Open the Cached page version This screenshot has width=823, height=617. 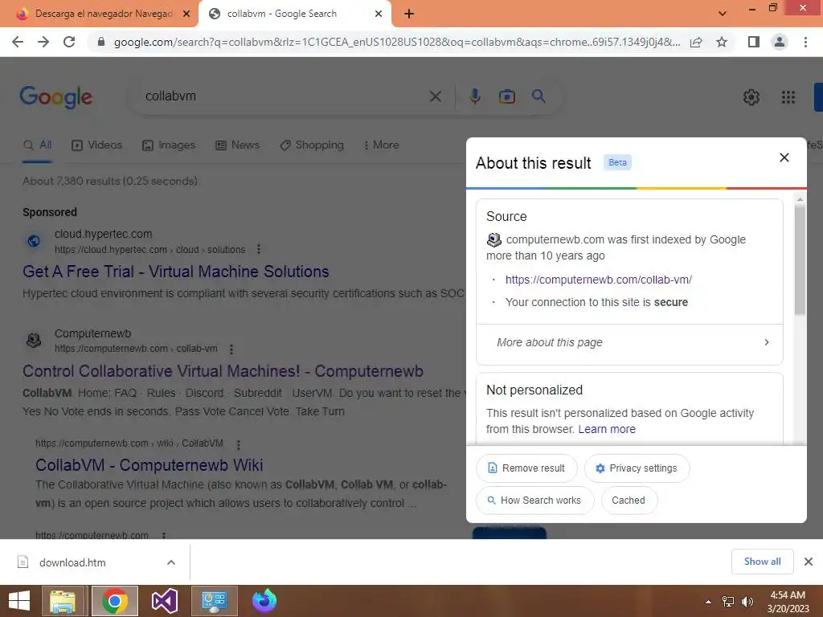tap(629, 501)
